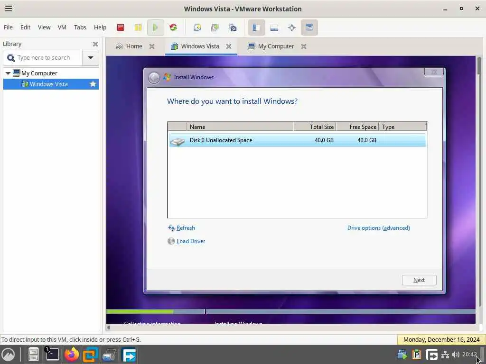
Task: Collapse the My Computer tree node
Action: pos(8,73)
